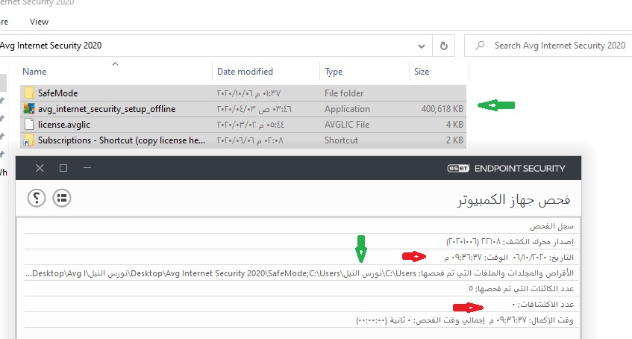Click the Subscriptions shortcut icon

point(29,140)
